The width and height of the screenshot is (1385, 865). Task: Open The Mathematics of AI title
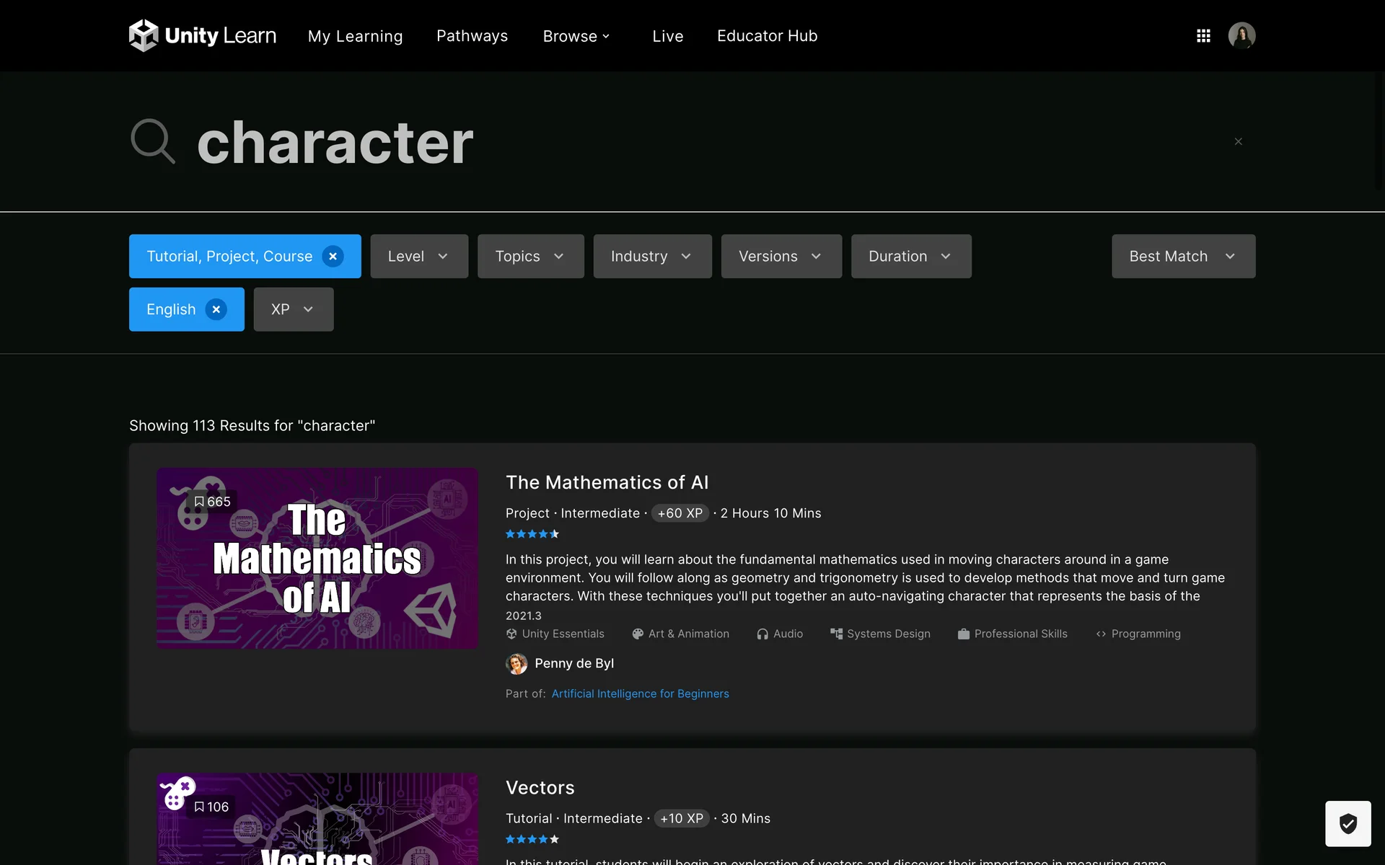607,482
